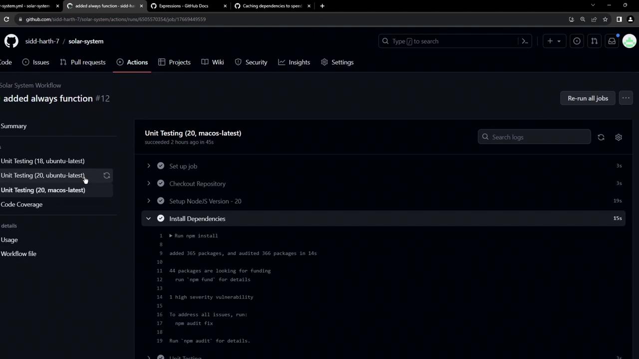Click the 'npm audit fix' log line
Screen dimensions: 639x359
(194, 324)
